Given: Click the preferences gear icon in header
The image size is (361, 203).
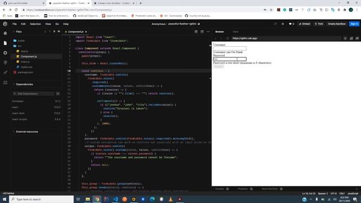Looking at the screenshot, I should (x=283, y=24).
